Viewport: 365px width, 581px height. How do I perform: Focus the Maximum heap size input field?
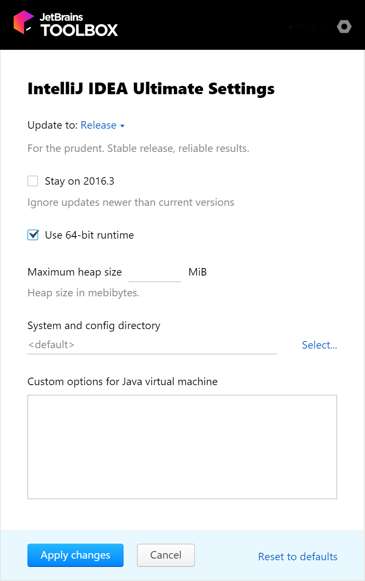155,273
